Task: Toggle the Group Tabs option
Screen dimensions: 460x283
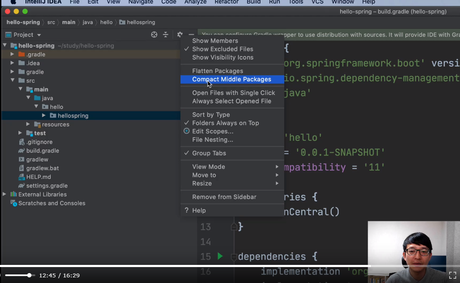Action: coord(232,153)
